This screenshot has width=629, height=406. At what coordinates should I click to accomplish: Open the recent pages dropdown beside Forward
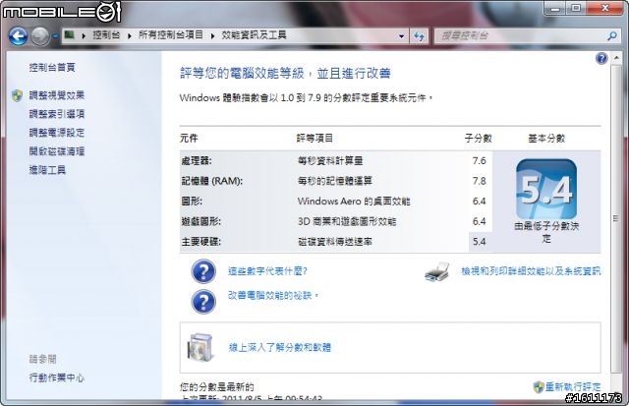pyautogui.click(x=55, y=36)
